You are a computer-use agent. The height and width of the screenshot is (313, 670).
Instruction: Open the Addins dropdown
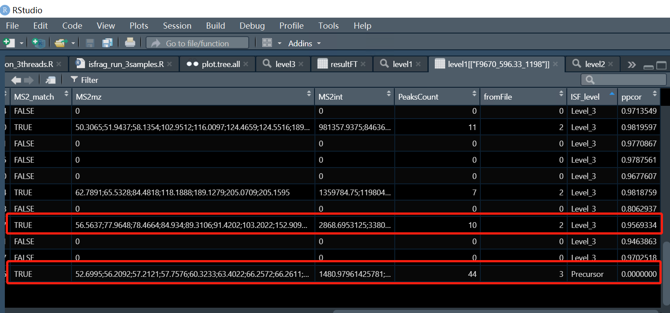click(303, 43)
